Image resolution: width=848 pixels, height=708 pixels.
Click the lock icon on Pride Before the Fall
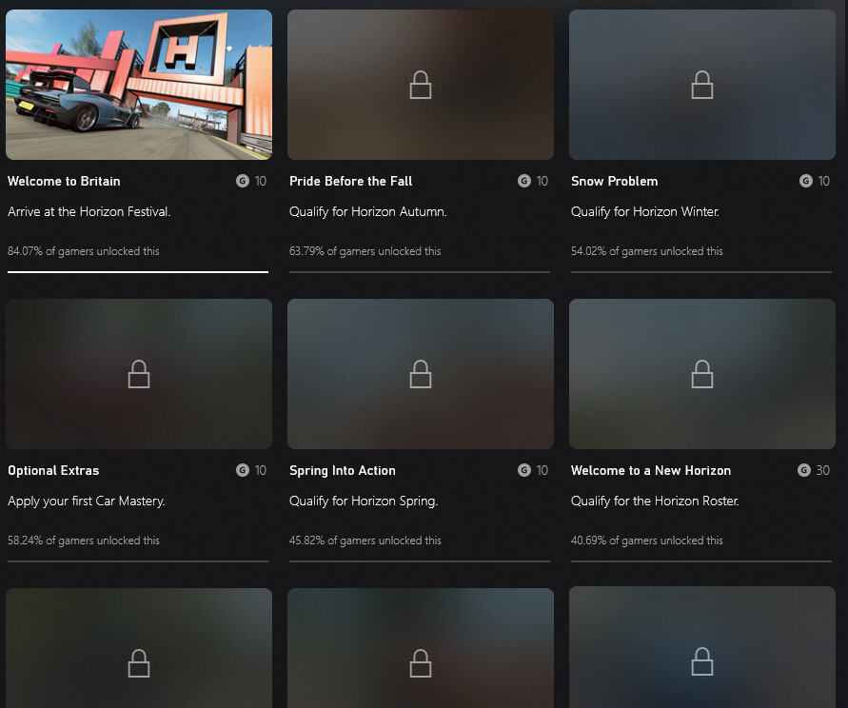[x=421, y=85]
